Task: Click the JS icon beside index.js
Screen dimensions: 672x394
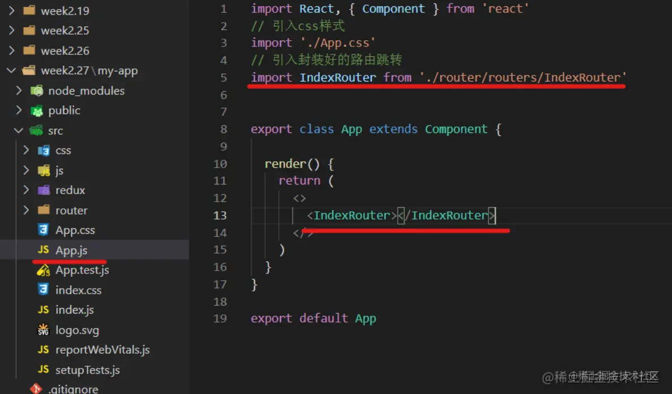Action: tap(43, 309)
